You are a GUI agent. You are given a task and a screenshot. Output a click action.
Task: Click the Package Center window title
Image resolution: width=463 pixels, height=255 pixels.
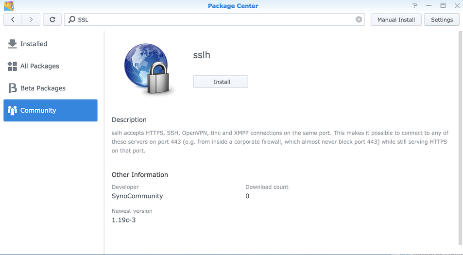[233, 6]
